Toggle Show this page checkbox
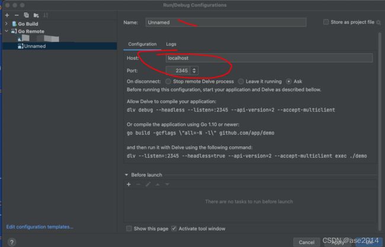 tap(129, 229)
